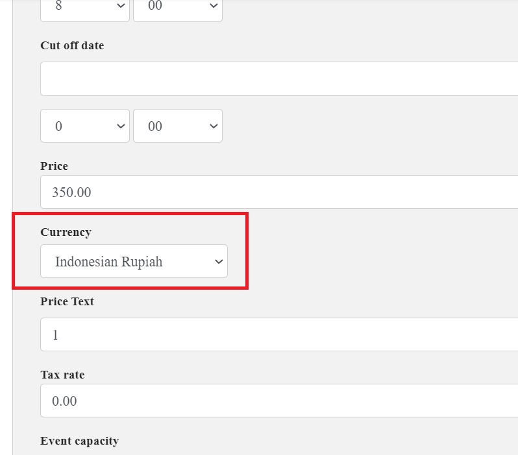This screenshot has width=518, height=455.
Task: Click the Cut off date label
Action: point(72,45)
